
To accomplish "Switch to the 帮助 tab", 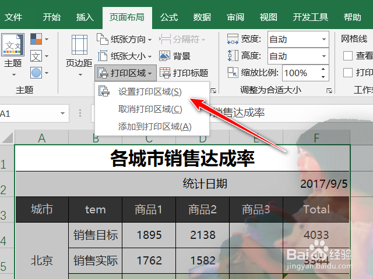I will (352, 17).
